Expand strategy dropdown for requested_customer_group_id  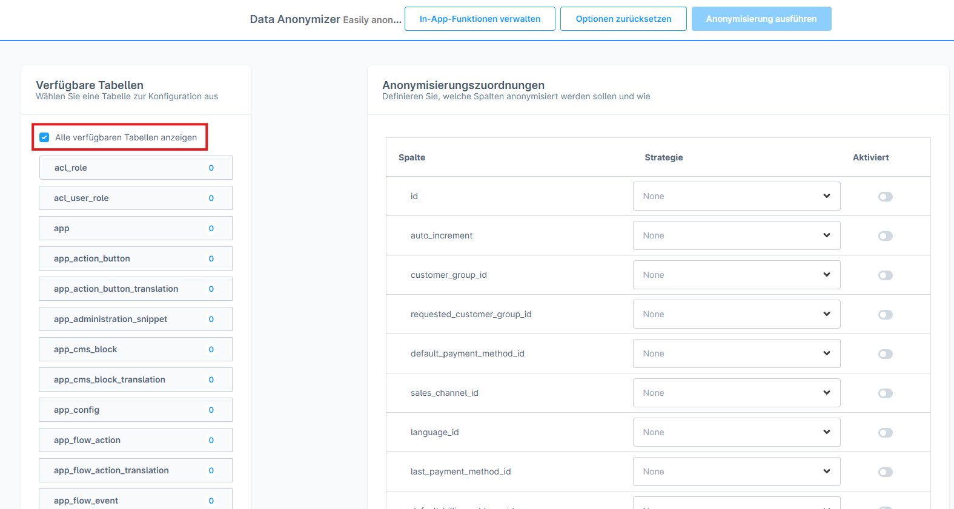[x=736, y=314]
